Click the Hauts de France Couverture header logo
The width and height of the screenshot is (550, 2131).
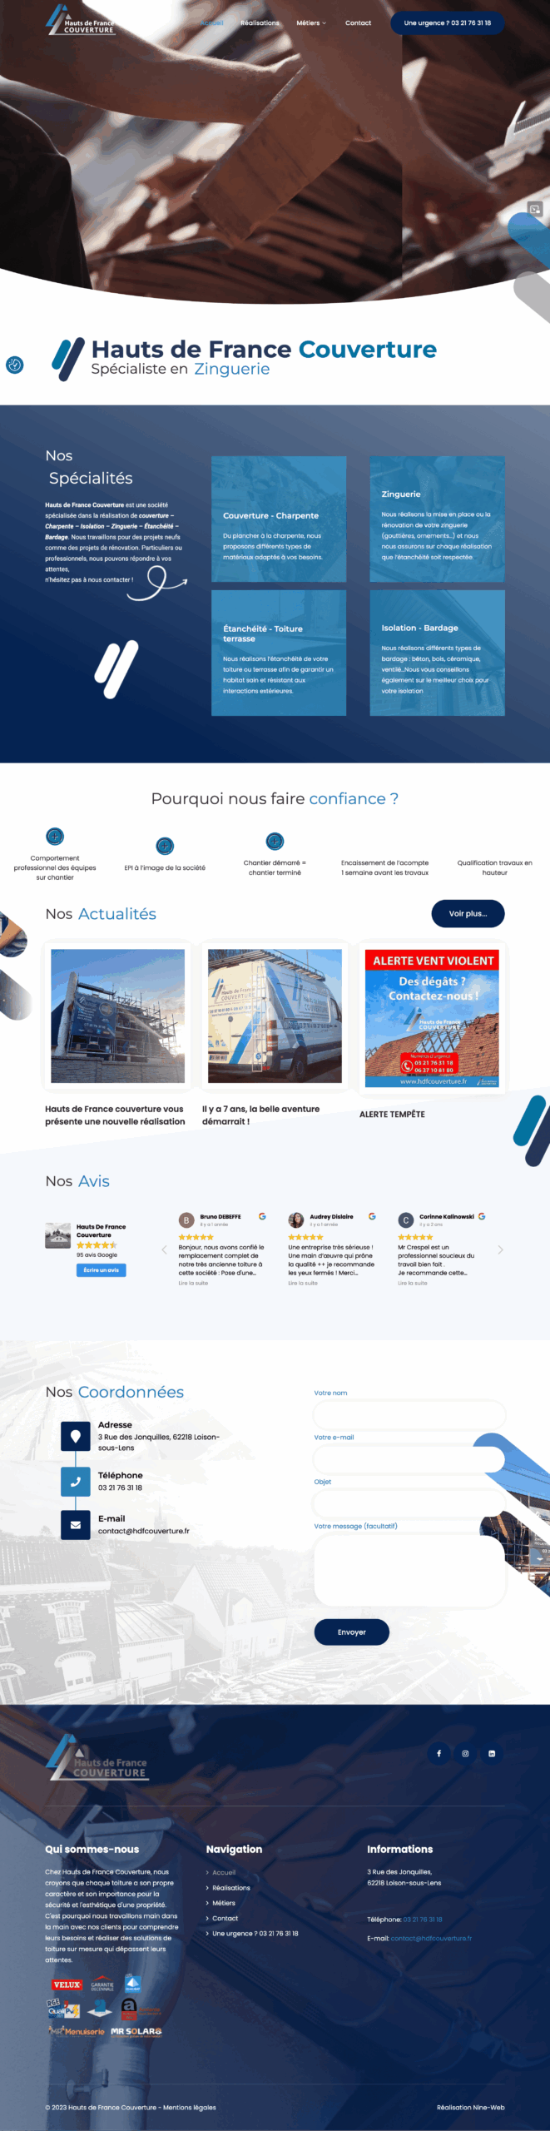(80, 21)
